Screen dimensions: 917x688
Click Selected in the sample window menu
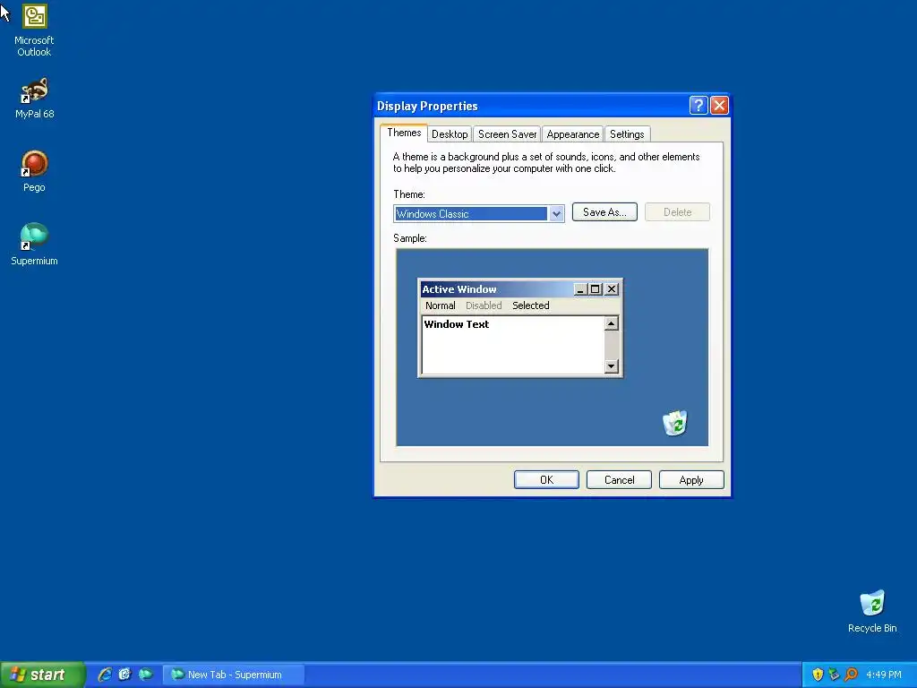point(530,305)
